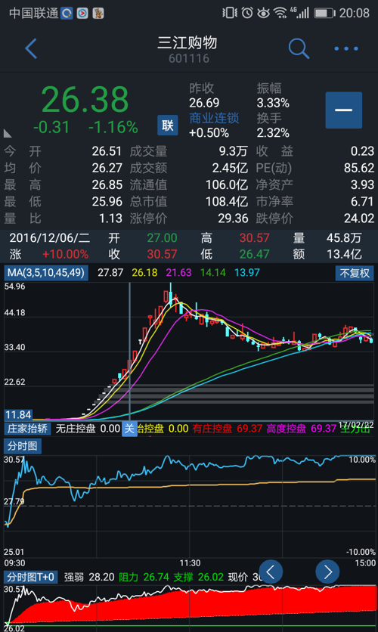Tap the 换手 2.32% value
378x632 pixels.
273,133
